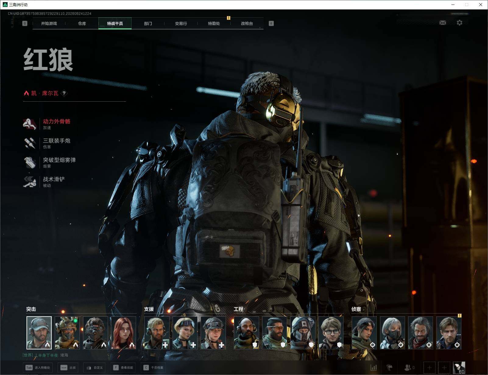The width and height of the screenshot is (488, 375).
Task: Click the 出战 deploy button
Action: click(x=68, y=368)
